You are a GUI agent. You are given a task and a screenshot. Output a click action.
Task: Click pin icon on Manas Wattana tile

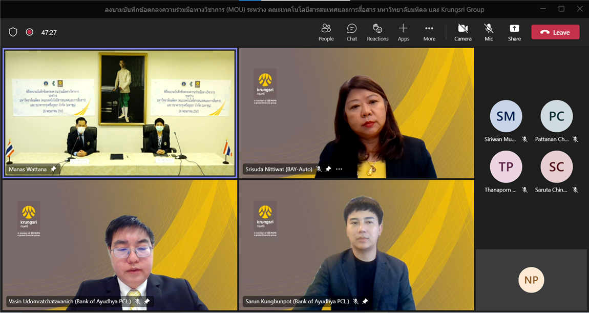coord(53,169)
